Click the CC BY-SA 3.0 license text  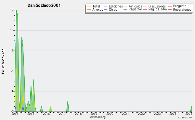pos(185,118)
